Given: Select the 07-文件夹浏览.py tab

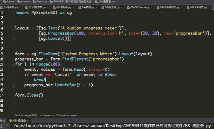Looking at the screenshot, I should (x=170, y=7).
